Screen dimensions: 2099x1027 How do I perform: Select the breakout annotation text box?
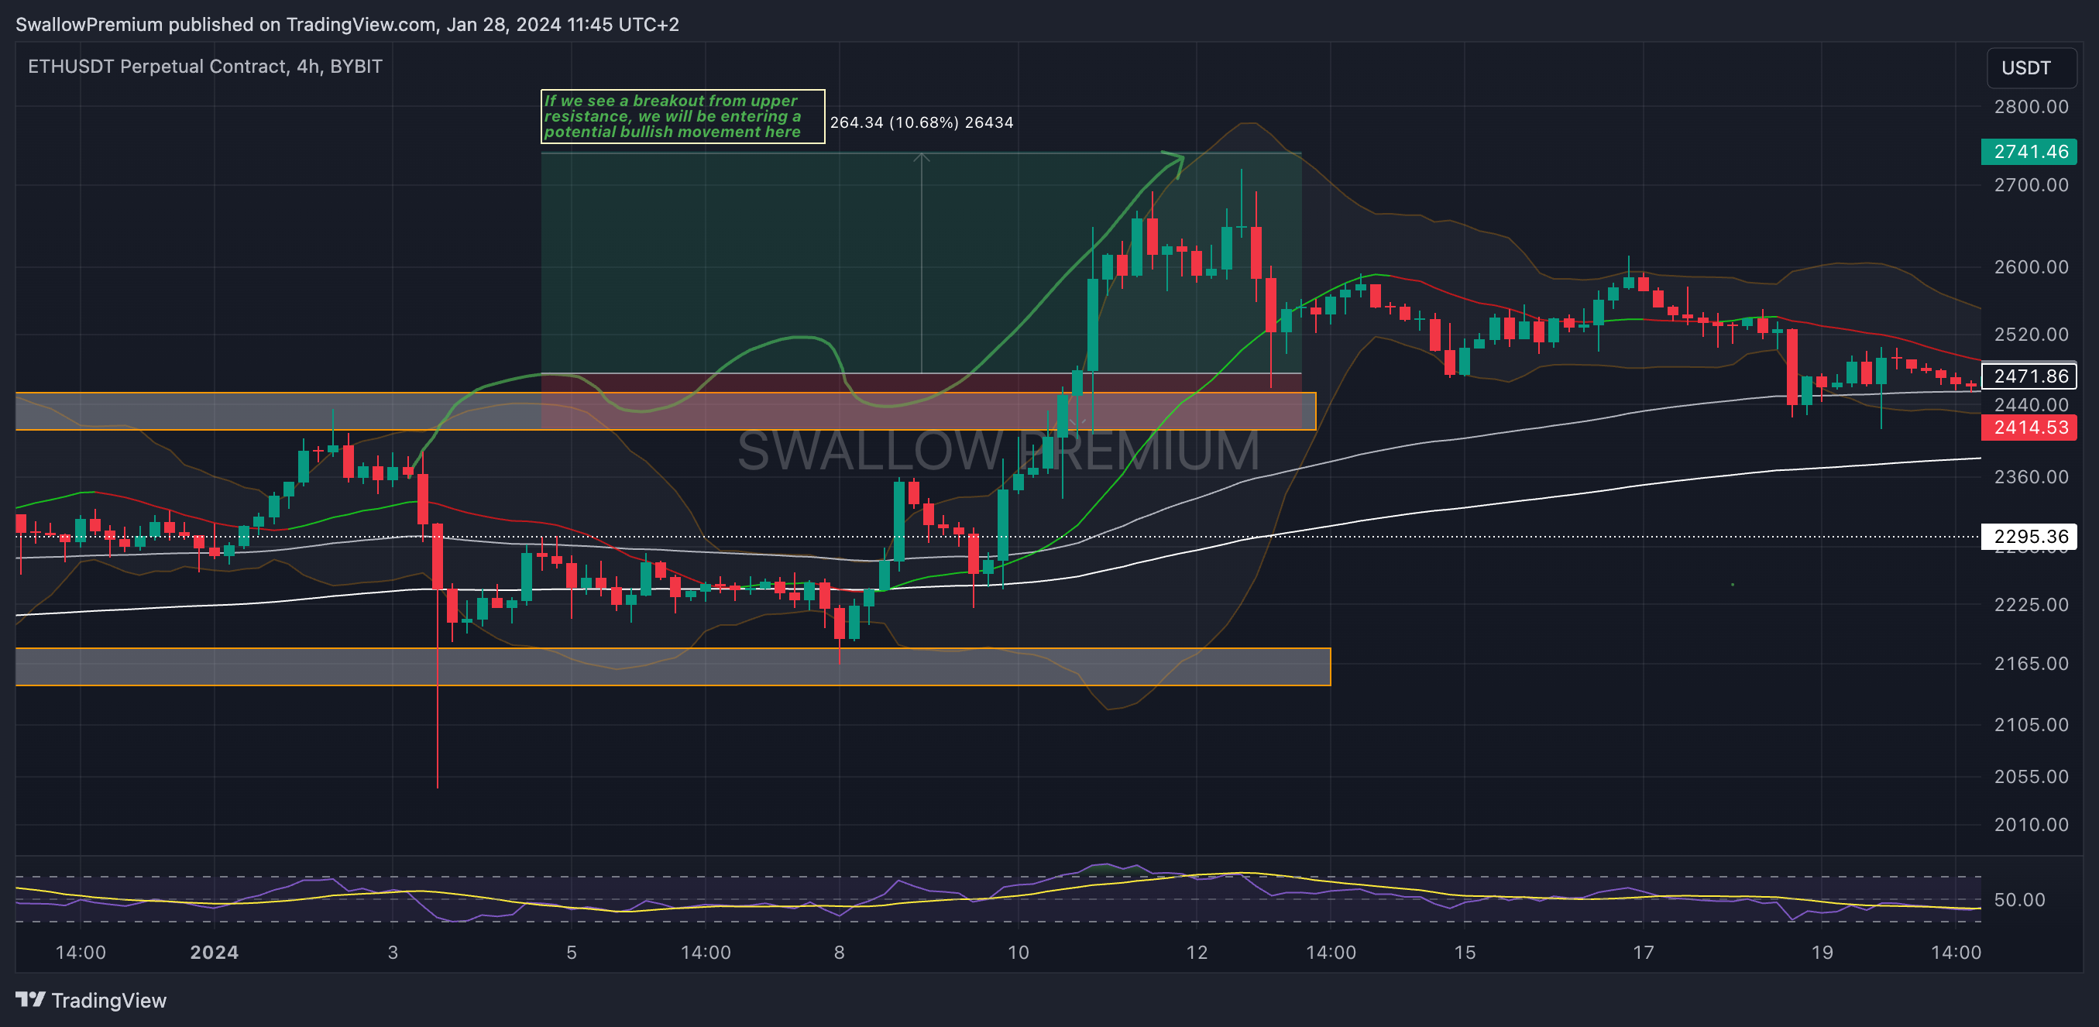[683, 116]
